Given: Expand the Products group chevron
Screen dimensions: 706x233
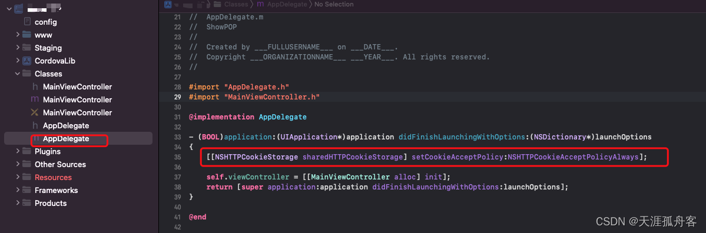Looking at the screenshot, I should (18, 204).
